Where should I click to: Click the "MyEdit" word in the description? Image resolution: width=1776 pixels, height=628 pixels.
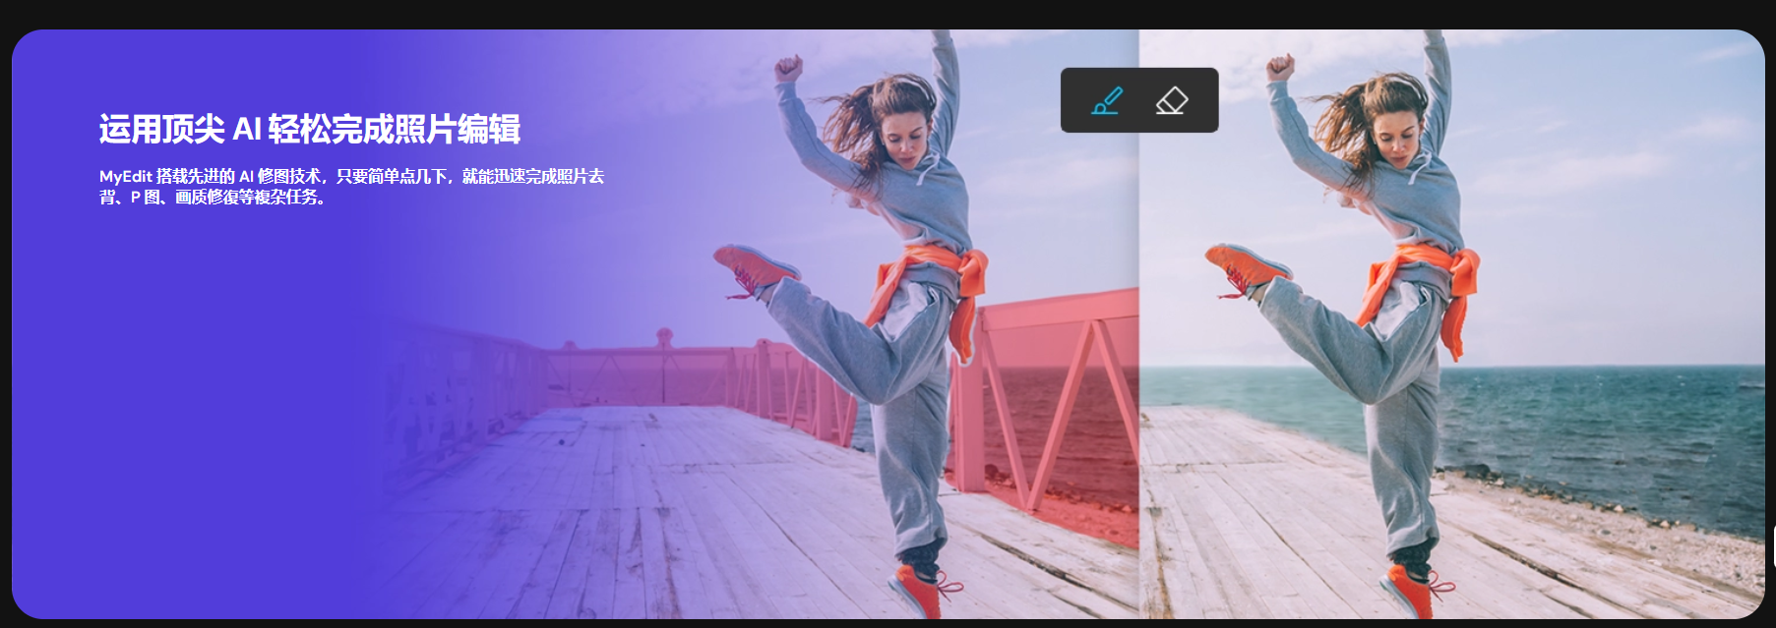(x=125, y=177)
